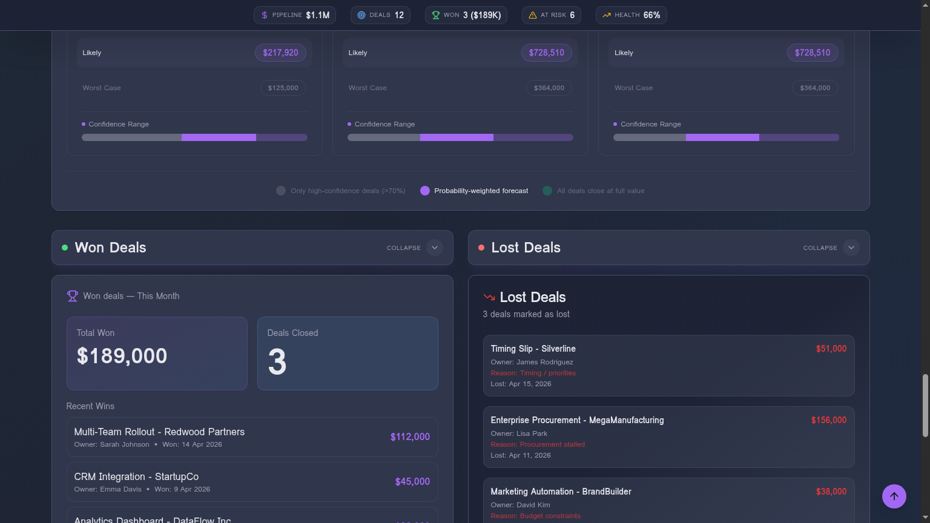The width and height of the screenshot is (930, 523).
Task: Click the Deals Closed card
Action: 348,354
